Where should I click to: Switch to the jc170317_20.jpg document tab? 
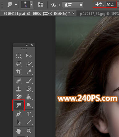click(99, 14)
